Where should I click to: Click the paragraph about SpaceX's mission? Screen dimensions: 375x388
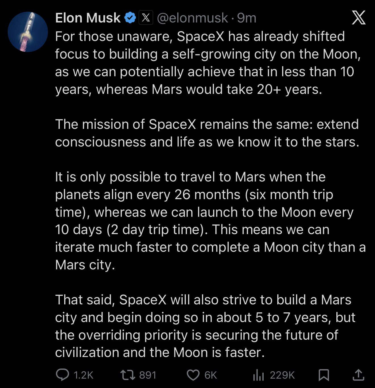click(x=207, y=133)
